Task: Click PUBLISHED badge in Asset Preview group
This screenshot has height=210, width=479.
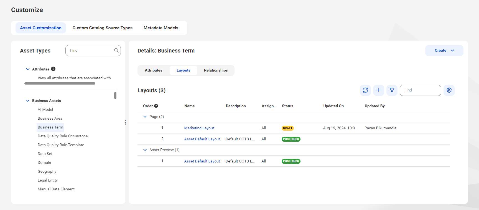Action: tap(291, 161)
